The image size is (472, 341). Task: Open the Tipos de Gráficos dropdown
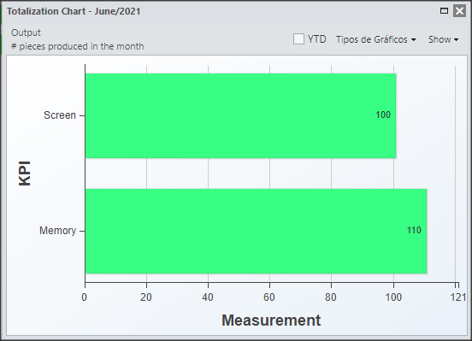coord(376,39)
